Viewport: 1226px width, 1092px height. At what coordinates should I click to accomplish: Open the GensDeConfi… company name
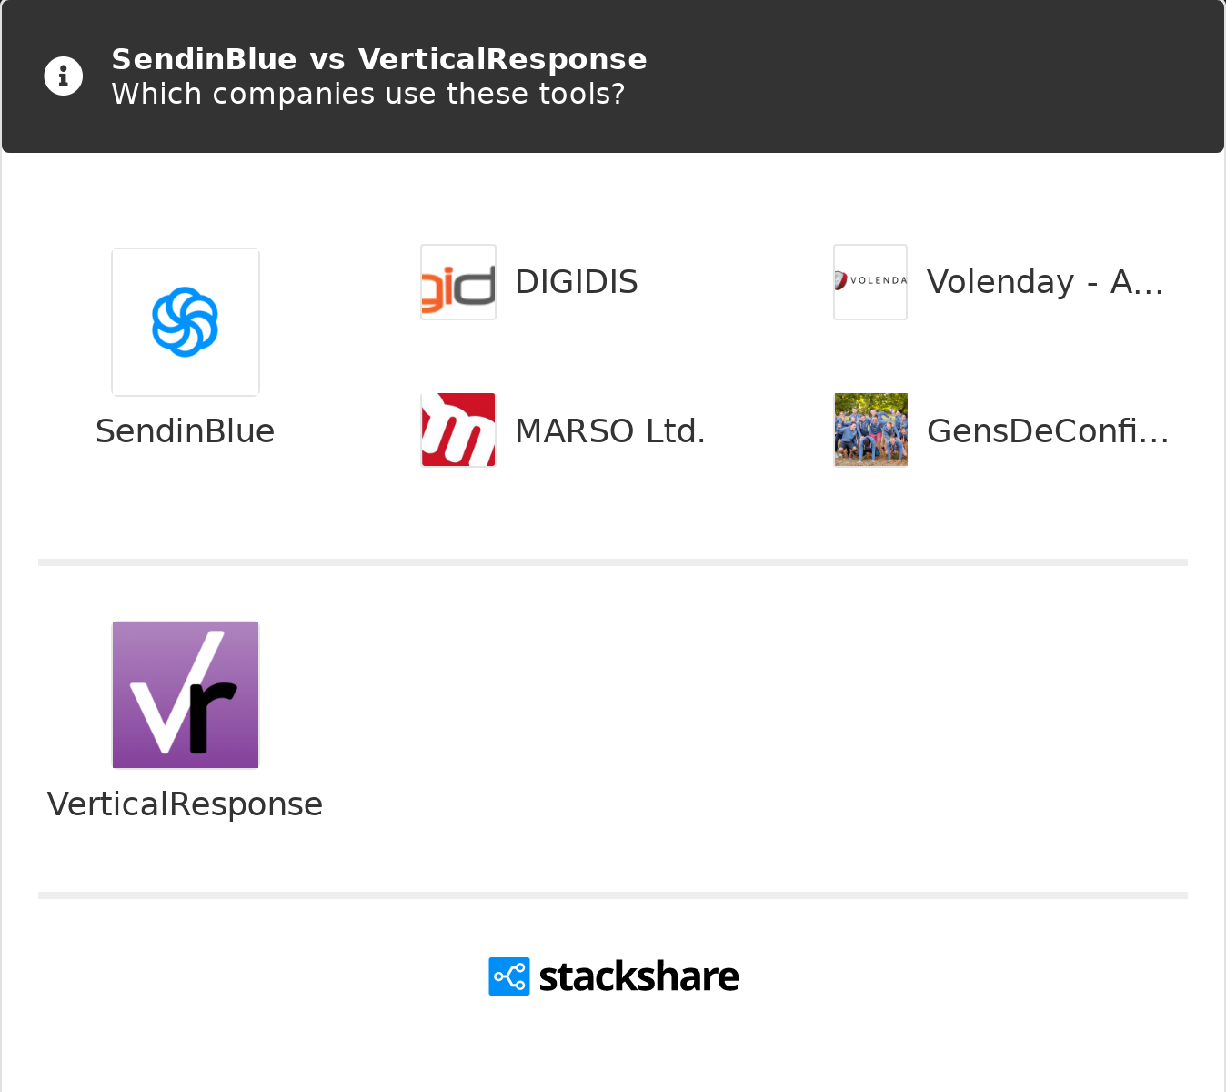pyautogui.click(x=1048, y=431)
